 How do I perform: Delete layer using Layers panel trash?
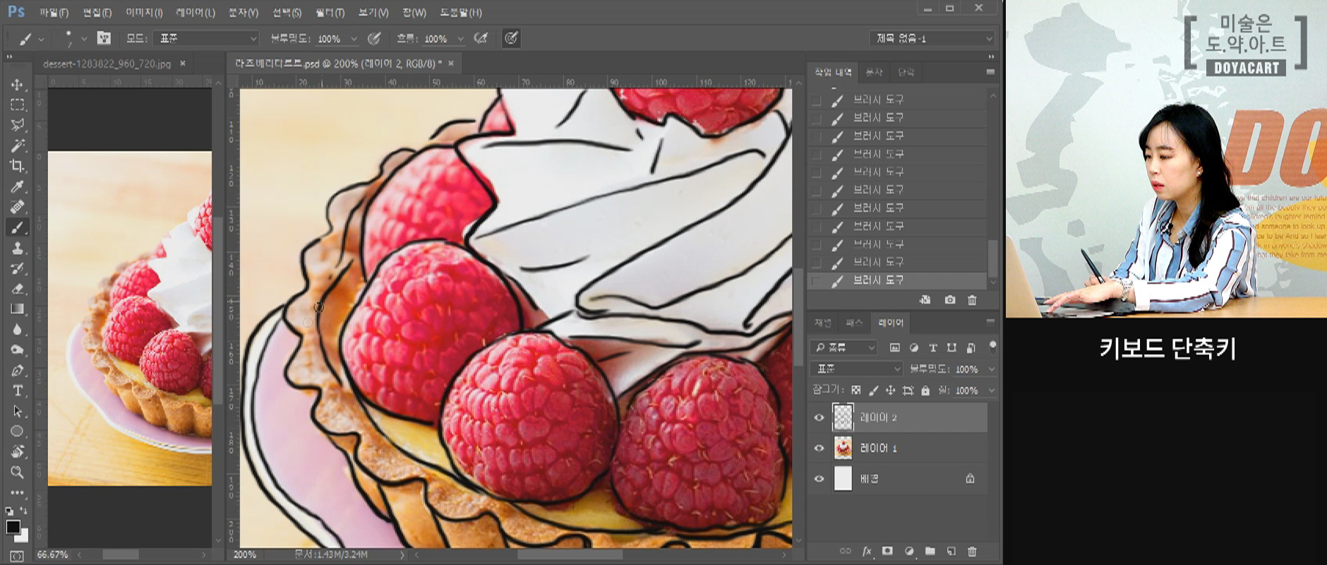972,552
